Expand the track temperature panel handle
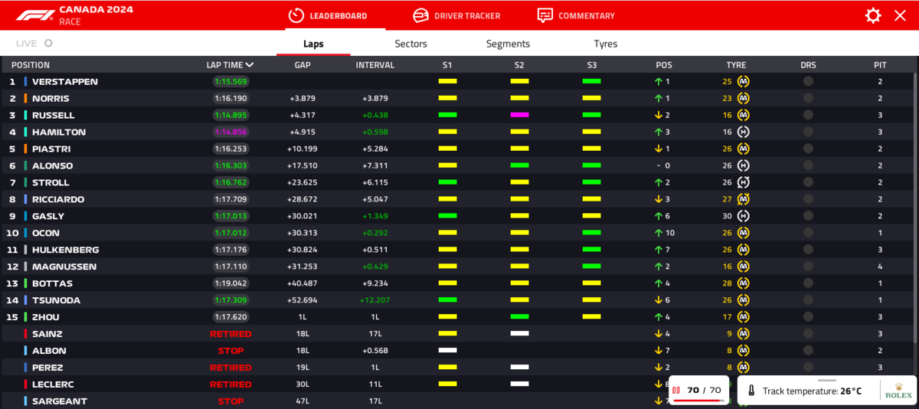The image size is (919, 409). (827, 380)
